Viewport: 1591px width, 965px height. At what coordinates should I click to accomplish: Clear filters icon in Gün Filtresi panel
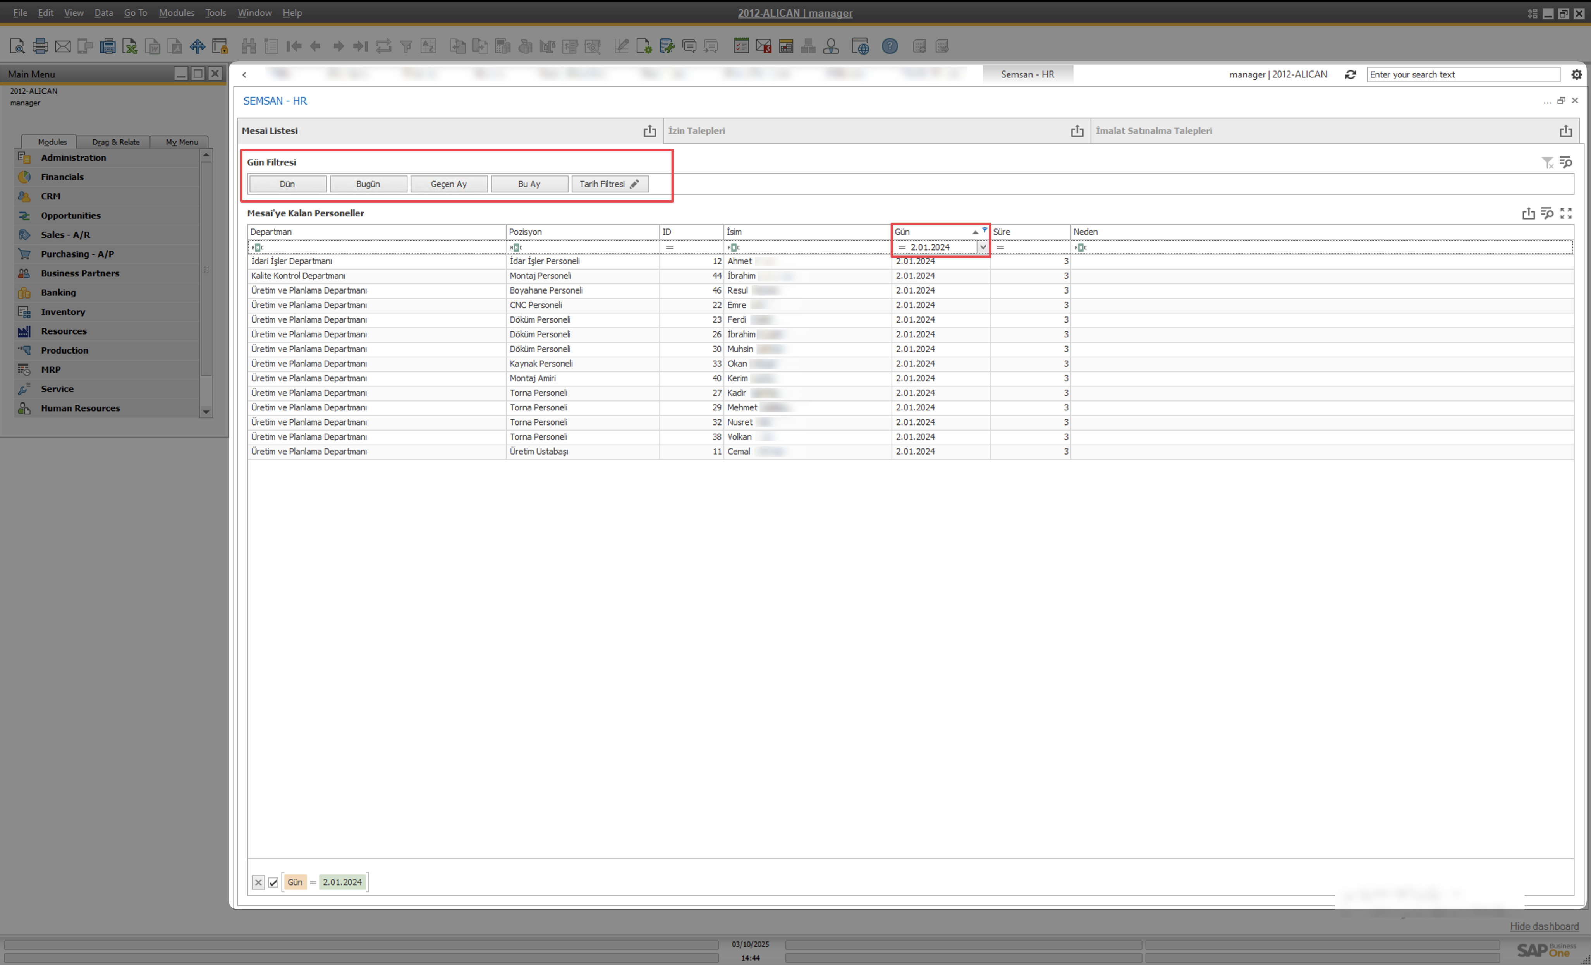1547,162
